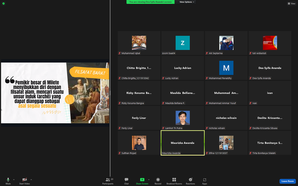Screen dimensions: 298x186
Task: Click muted mic icon beside ivan name label
Action: click(x=251, y=103)
